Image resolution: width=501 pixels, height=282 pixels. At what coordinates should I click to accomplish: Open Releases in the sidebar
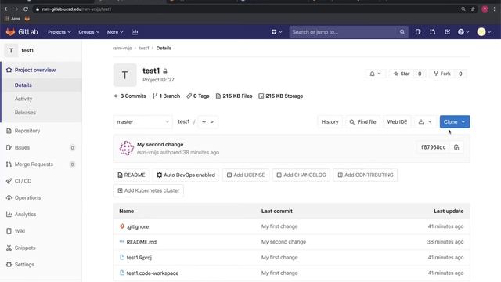point(25,113)
